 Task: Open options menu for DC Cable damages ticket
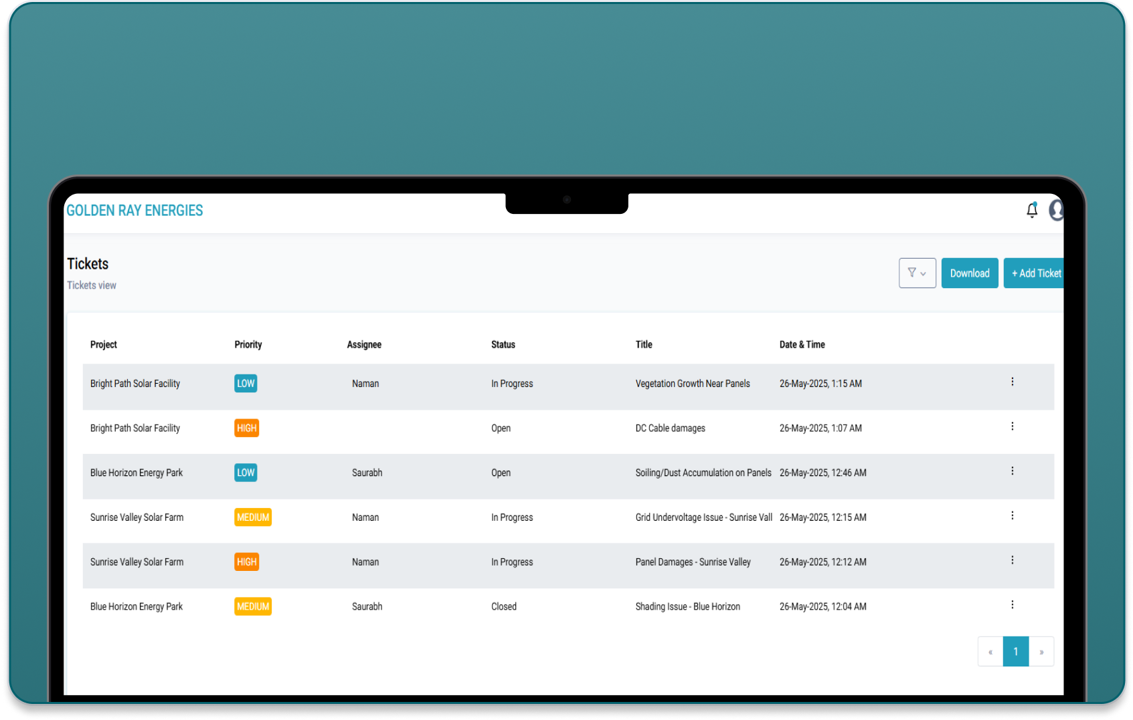(1013, 426)
